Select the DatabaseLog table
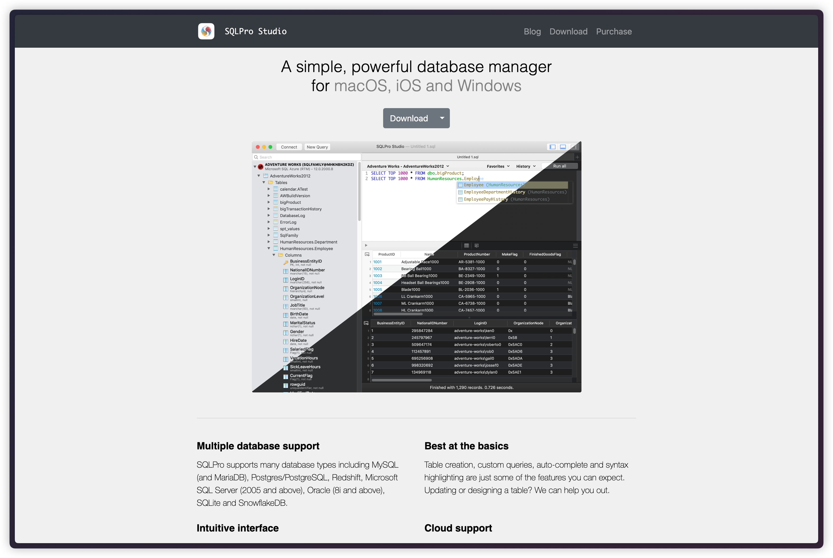This screenshot has width=833, height=558. click(292, 216)
